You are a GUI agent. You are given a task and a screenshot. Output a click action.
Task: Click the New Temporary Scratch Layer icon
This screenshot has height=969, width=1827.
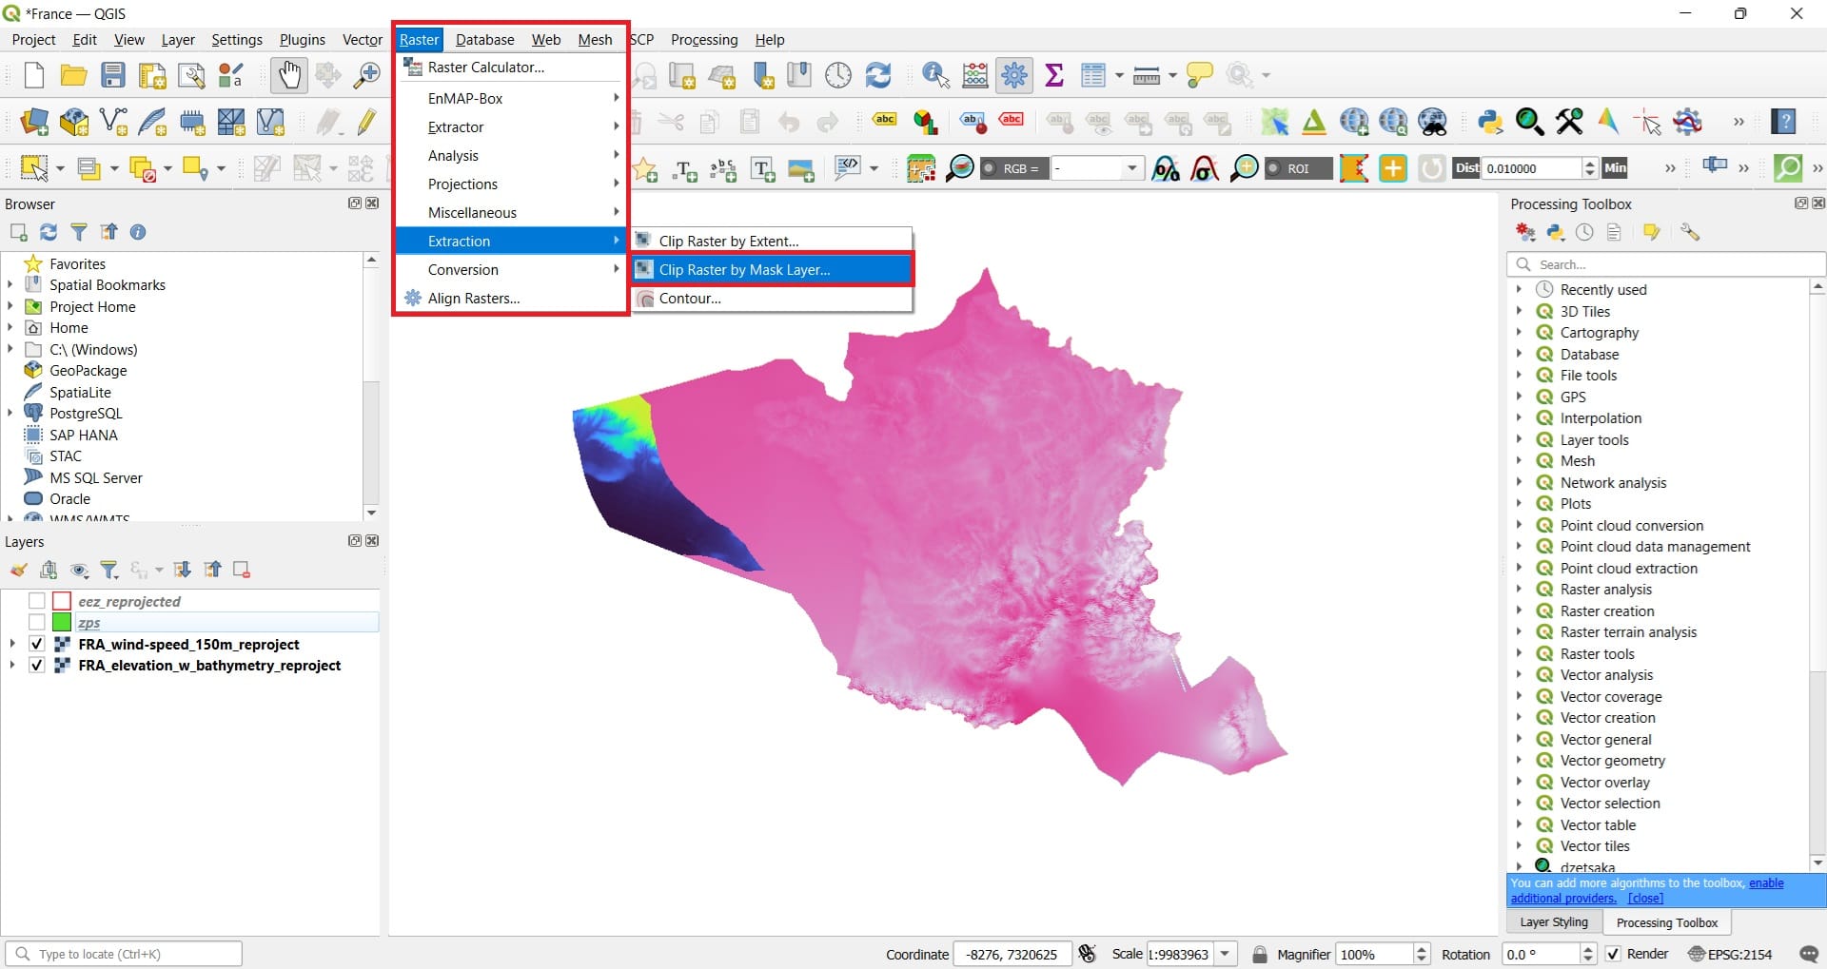pos(192,122)
